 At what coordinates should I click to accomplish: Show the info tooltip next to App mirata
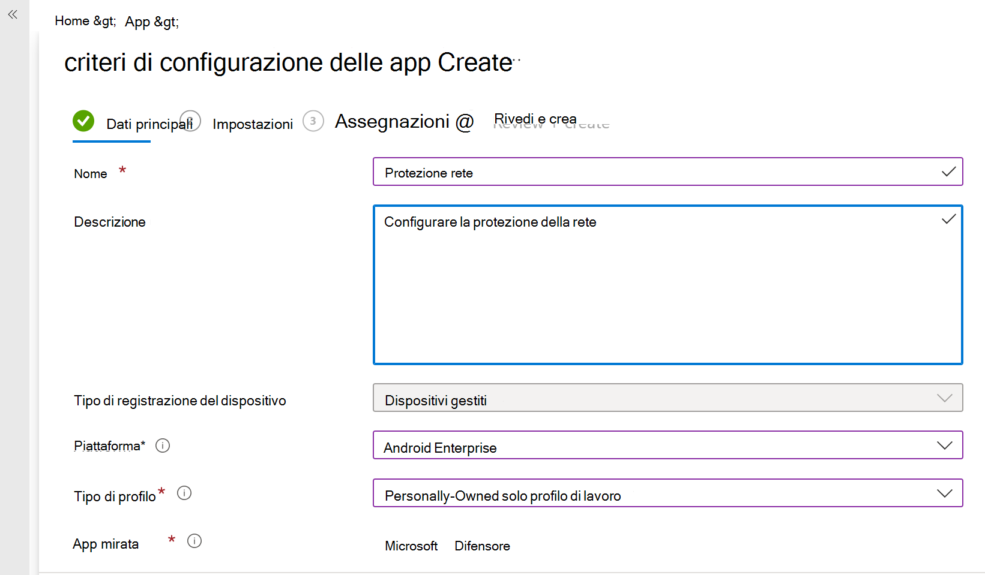(x=194, y=541)
